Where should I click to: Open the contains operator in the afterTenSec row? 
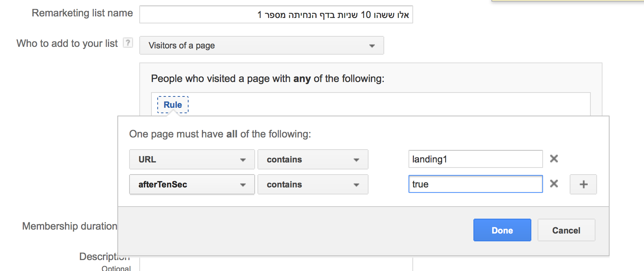[x=313, y=184]
